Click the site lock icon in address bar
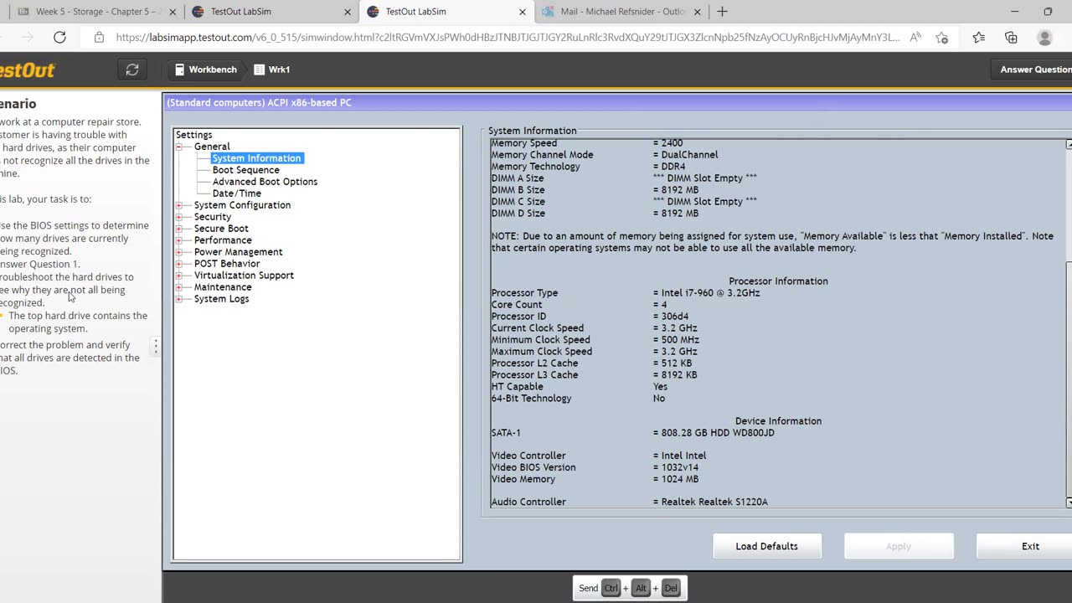The height and width of the screenshot is (603, 1072). [x=99, y=38]
